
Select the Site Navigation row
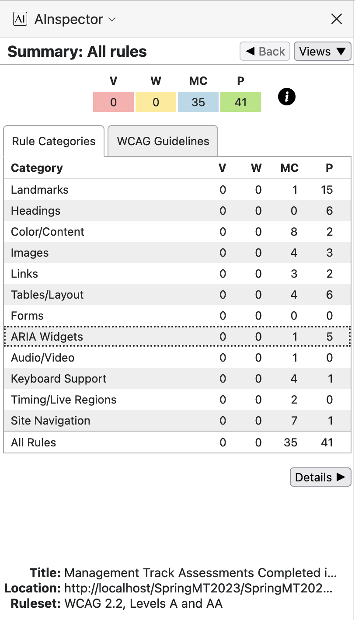tap(177, 421)
